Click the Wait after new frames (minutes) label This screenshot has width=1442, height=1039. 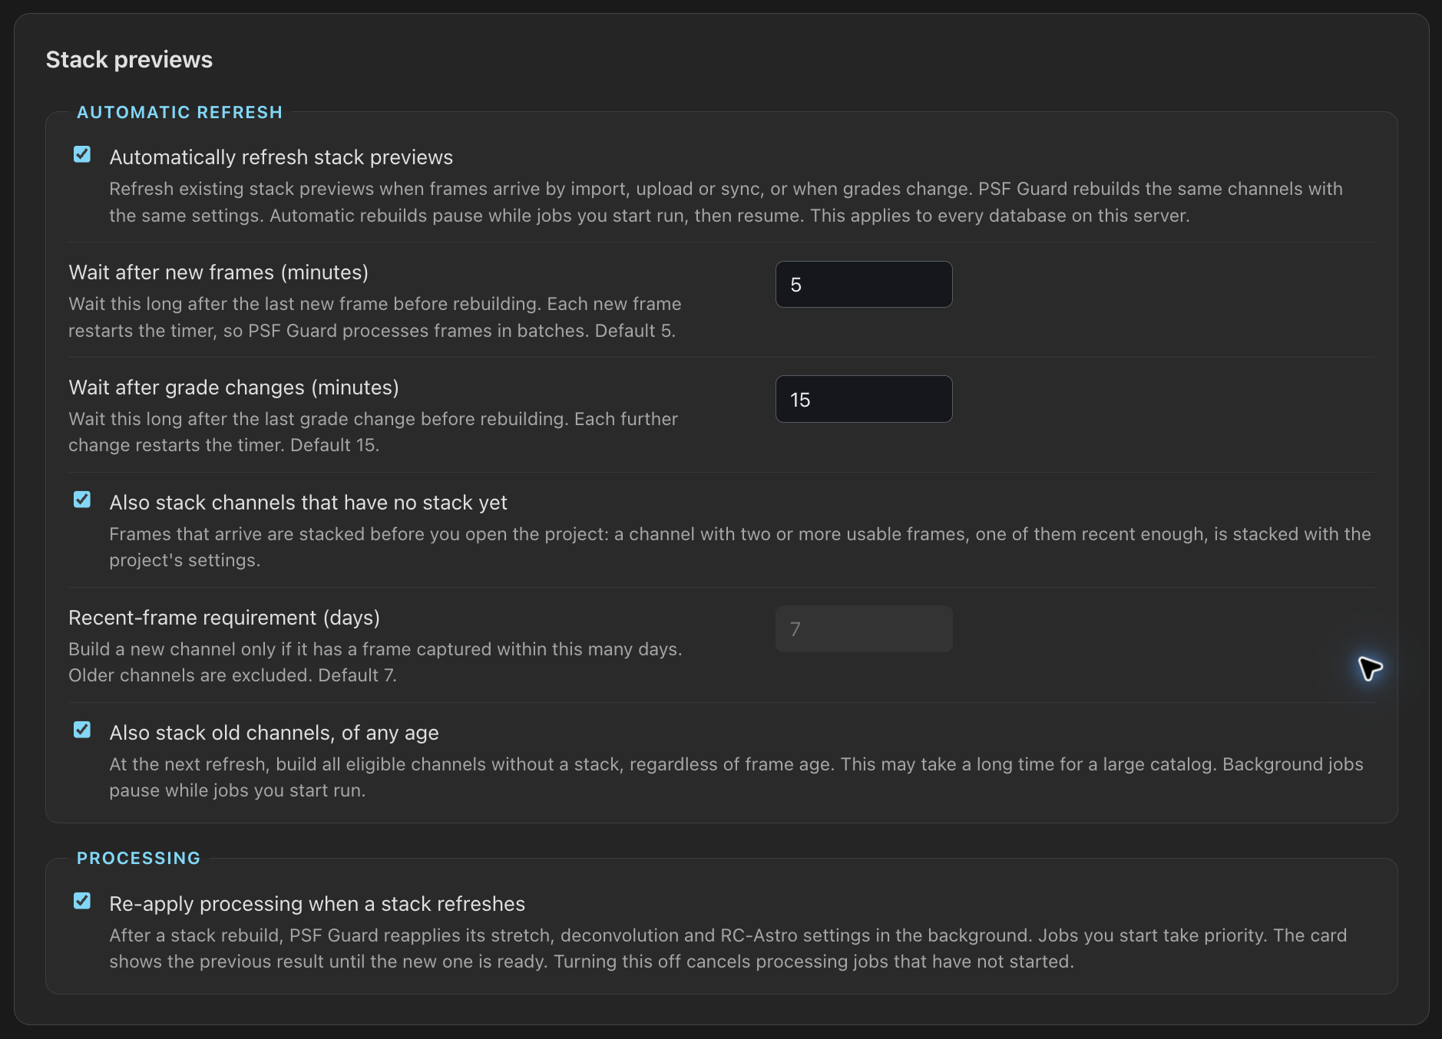[219, 272]
